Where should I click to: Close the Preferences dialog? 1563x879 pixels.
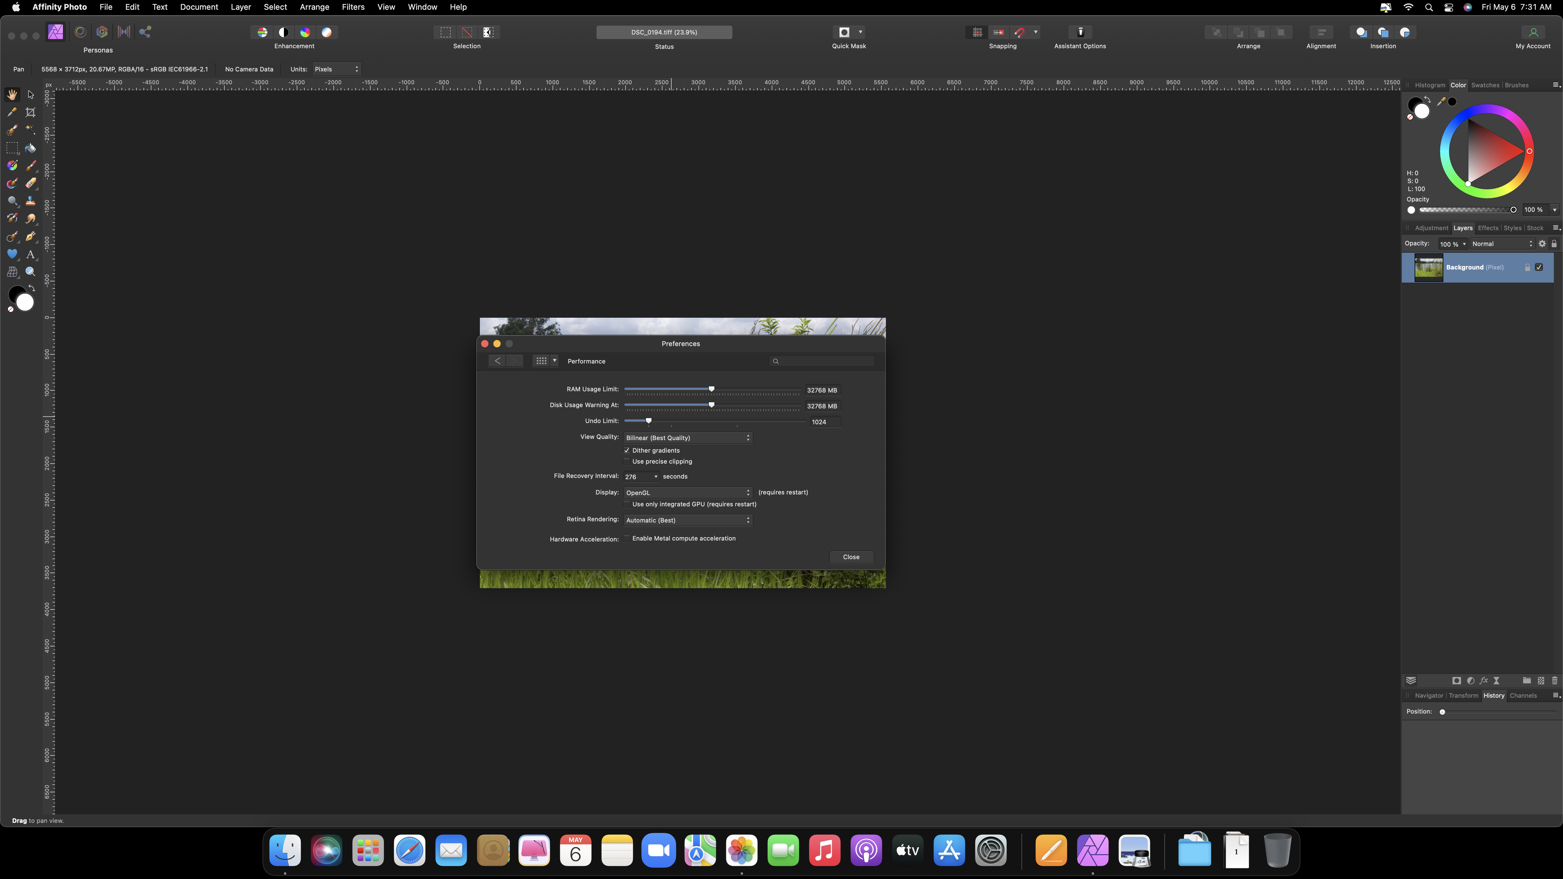(x=851, y=557)
